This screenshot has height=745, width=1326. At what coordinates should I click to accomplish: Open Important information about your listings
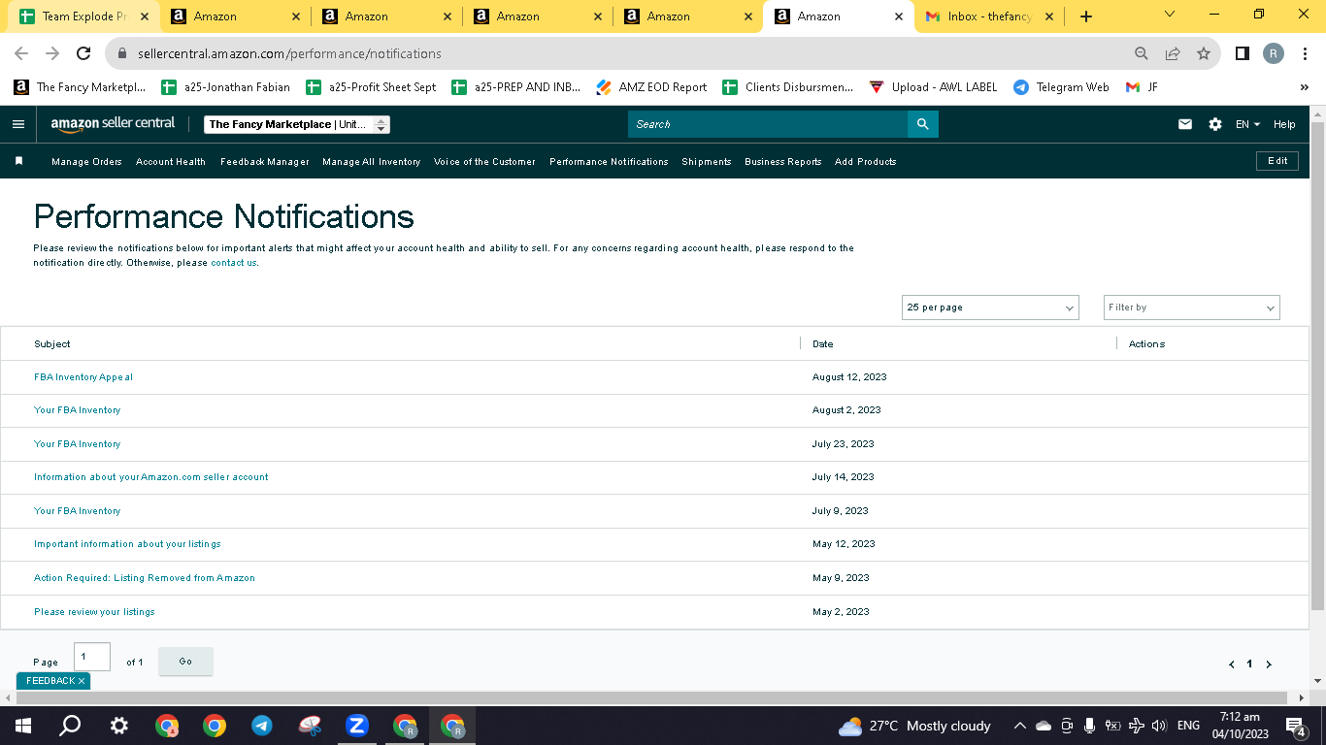point(127,544)
